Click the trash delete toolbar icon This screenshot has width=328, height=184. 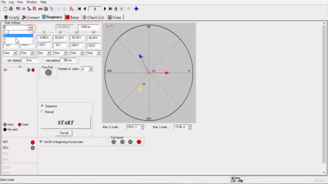(x=116, y=9)
